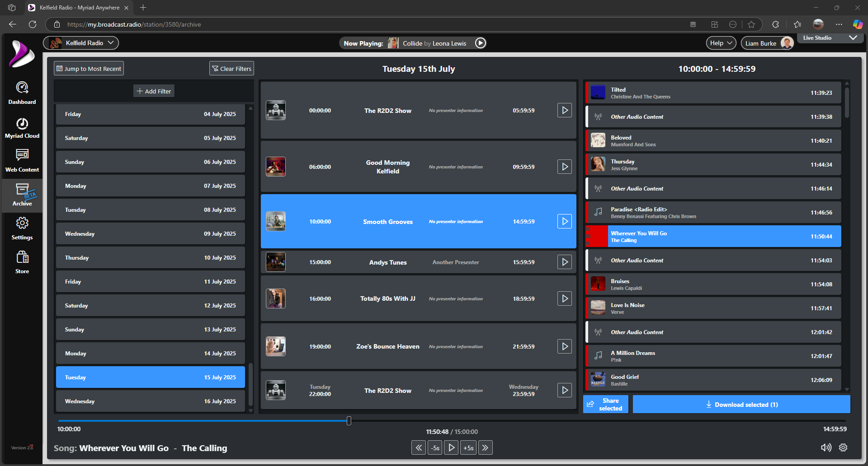Image resolution: width=868 pixels, height=466 pixels.
Task: Select Wherever You Will Go track row
Action: [x=713, y=236]
